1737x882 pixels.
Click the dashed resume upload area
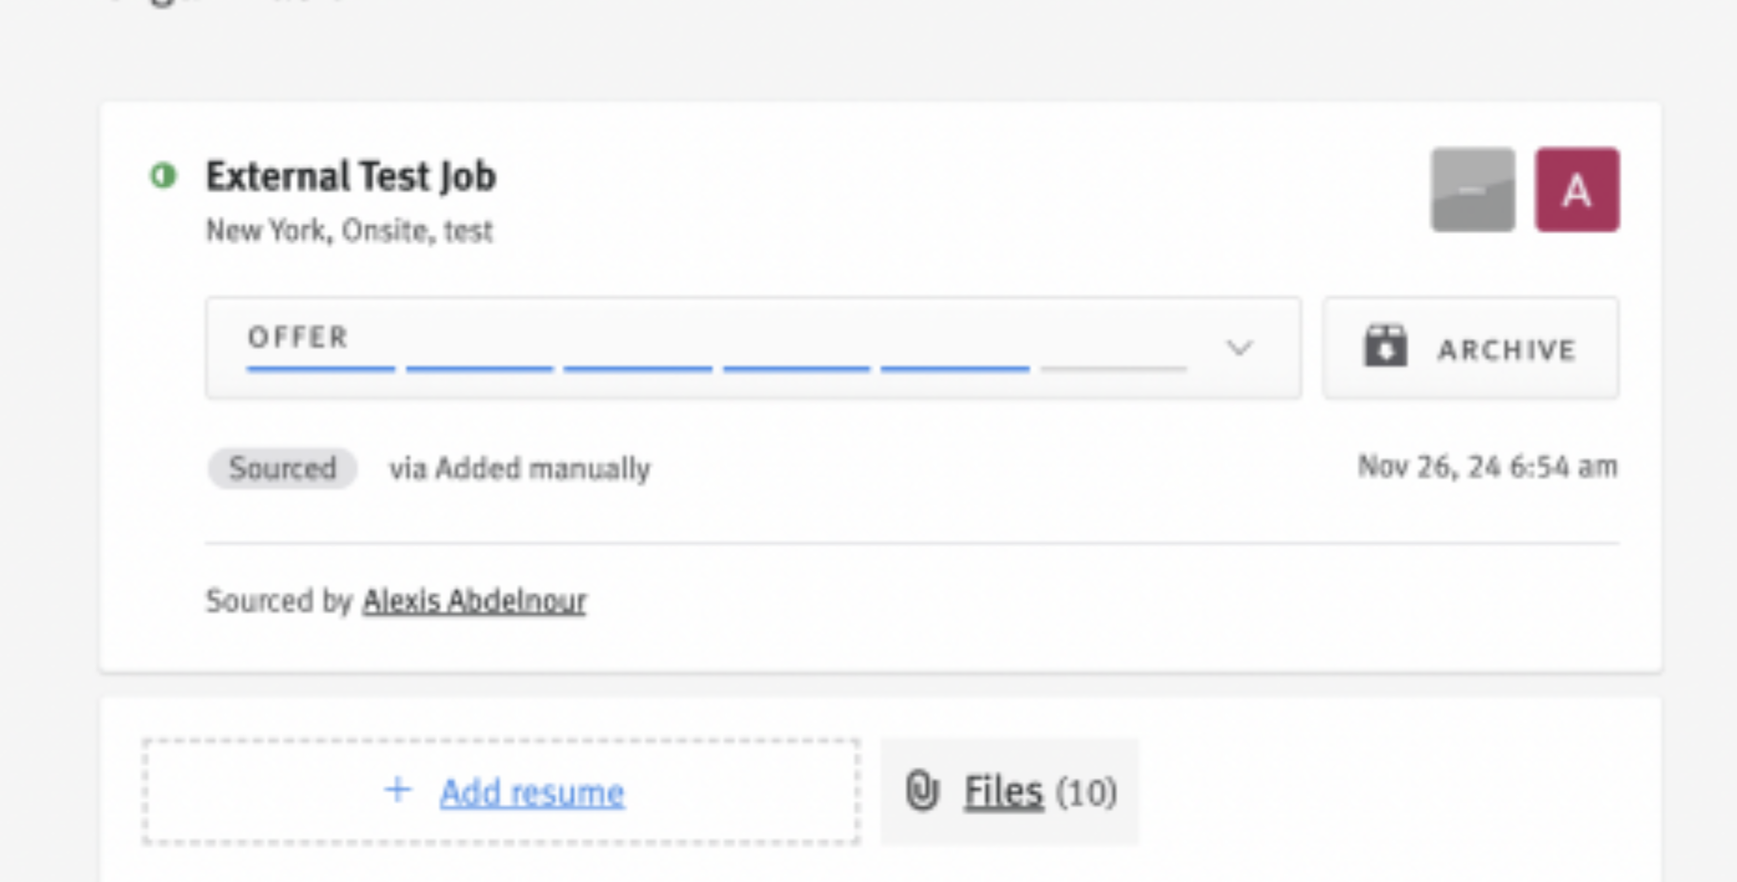coord(501,792)
